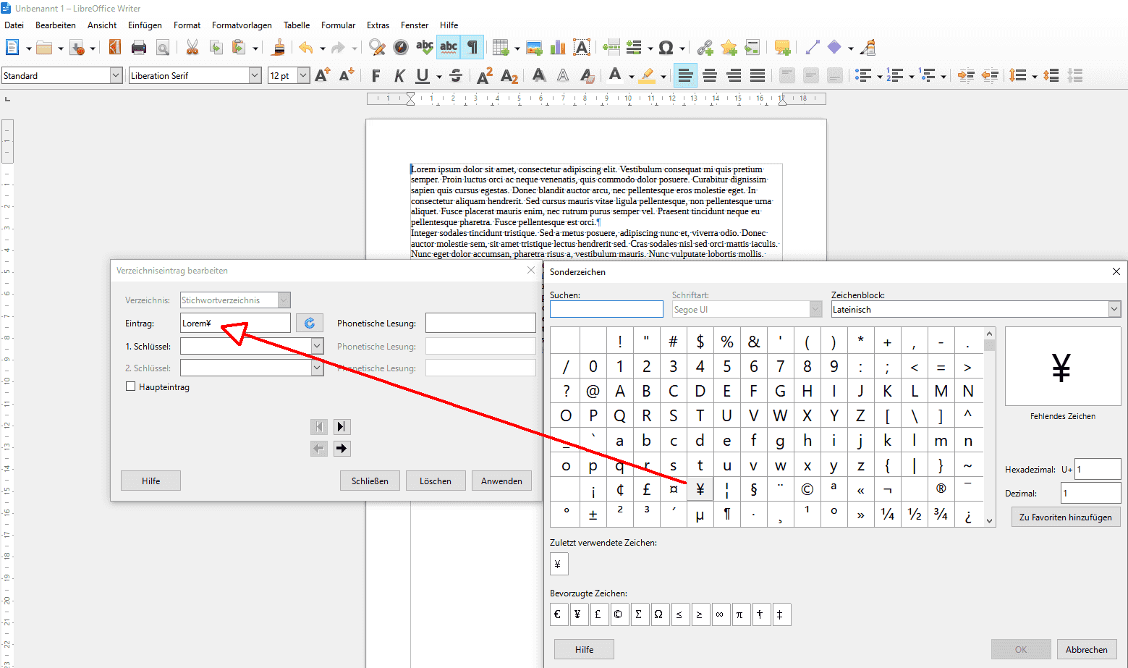This screenshot has height=668, width=1128.
Task: Go to next index entry arrow
Action: (x=342, y=448)
